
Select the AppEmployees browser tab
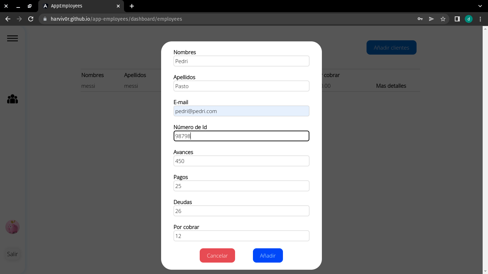[x=81, y=6]
